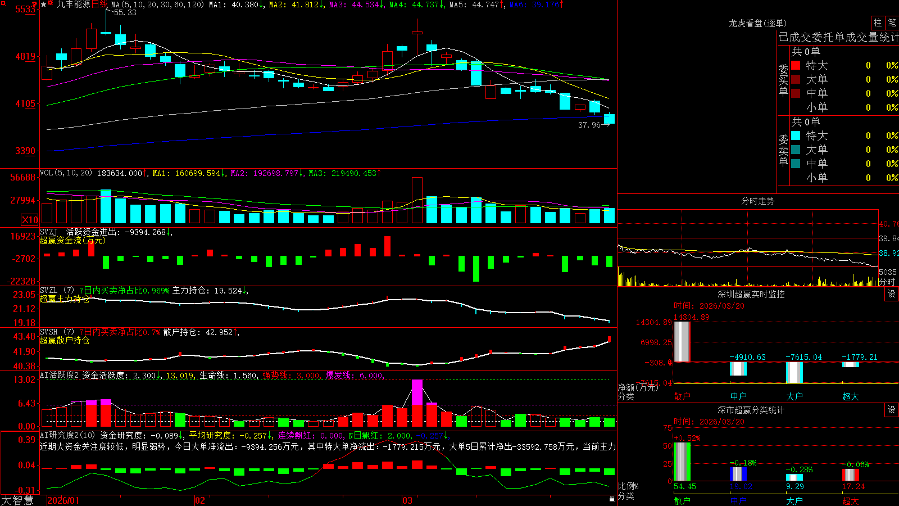The height and width of the screenshot is (506, 899).
Task: Open VOL(5,10,20) indicator parameters
Action: point(66,173)
